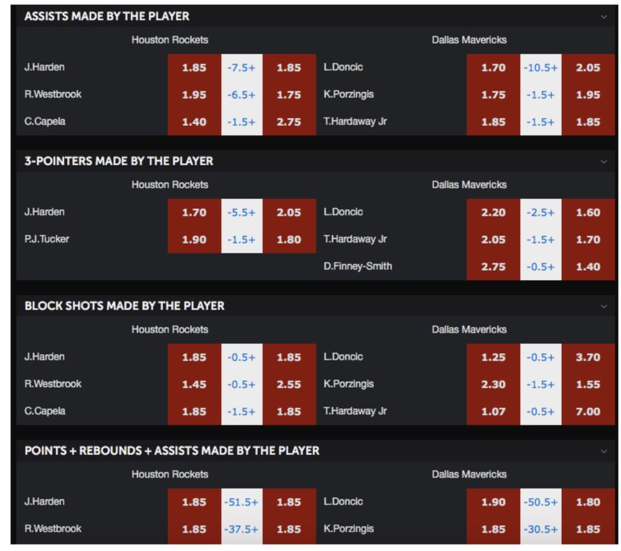Collapse the Block Shots Made By The Player section
The image size is (621, 551).
[604, 306]
